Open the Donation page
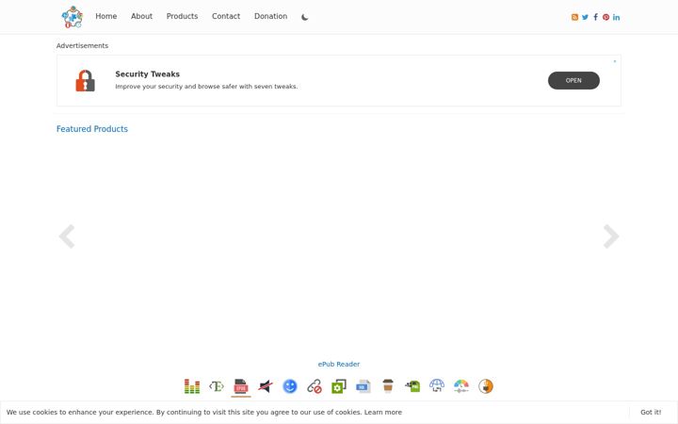 click(x=270, y=16)
